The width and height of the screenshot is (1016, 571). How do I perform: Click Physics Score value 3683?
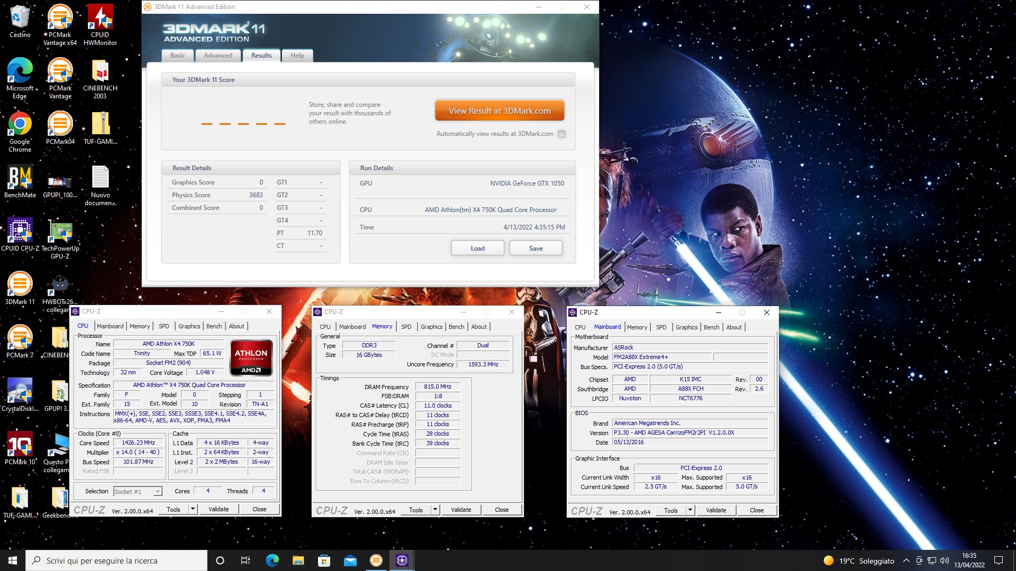click(x=256, y=195)
